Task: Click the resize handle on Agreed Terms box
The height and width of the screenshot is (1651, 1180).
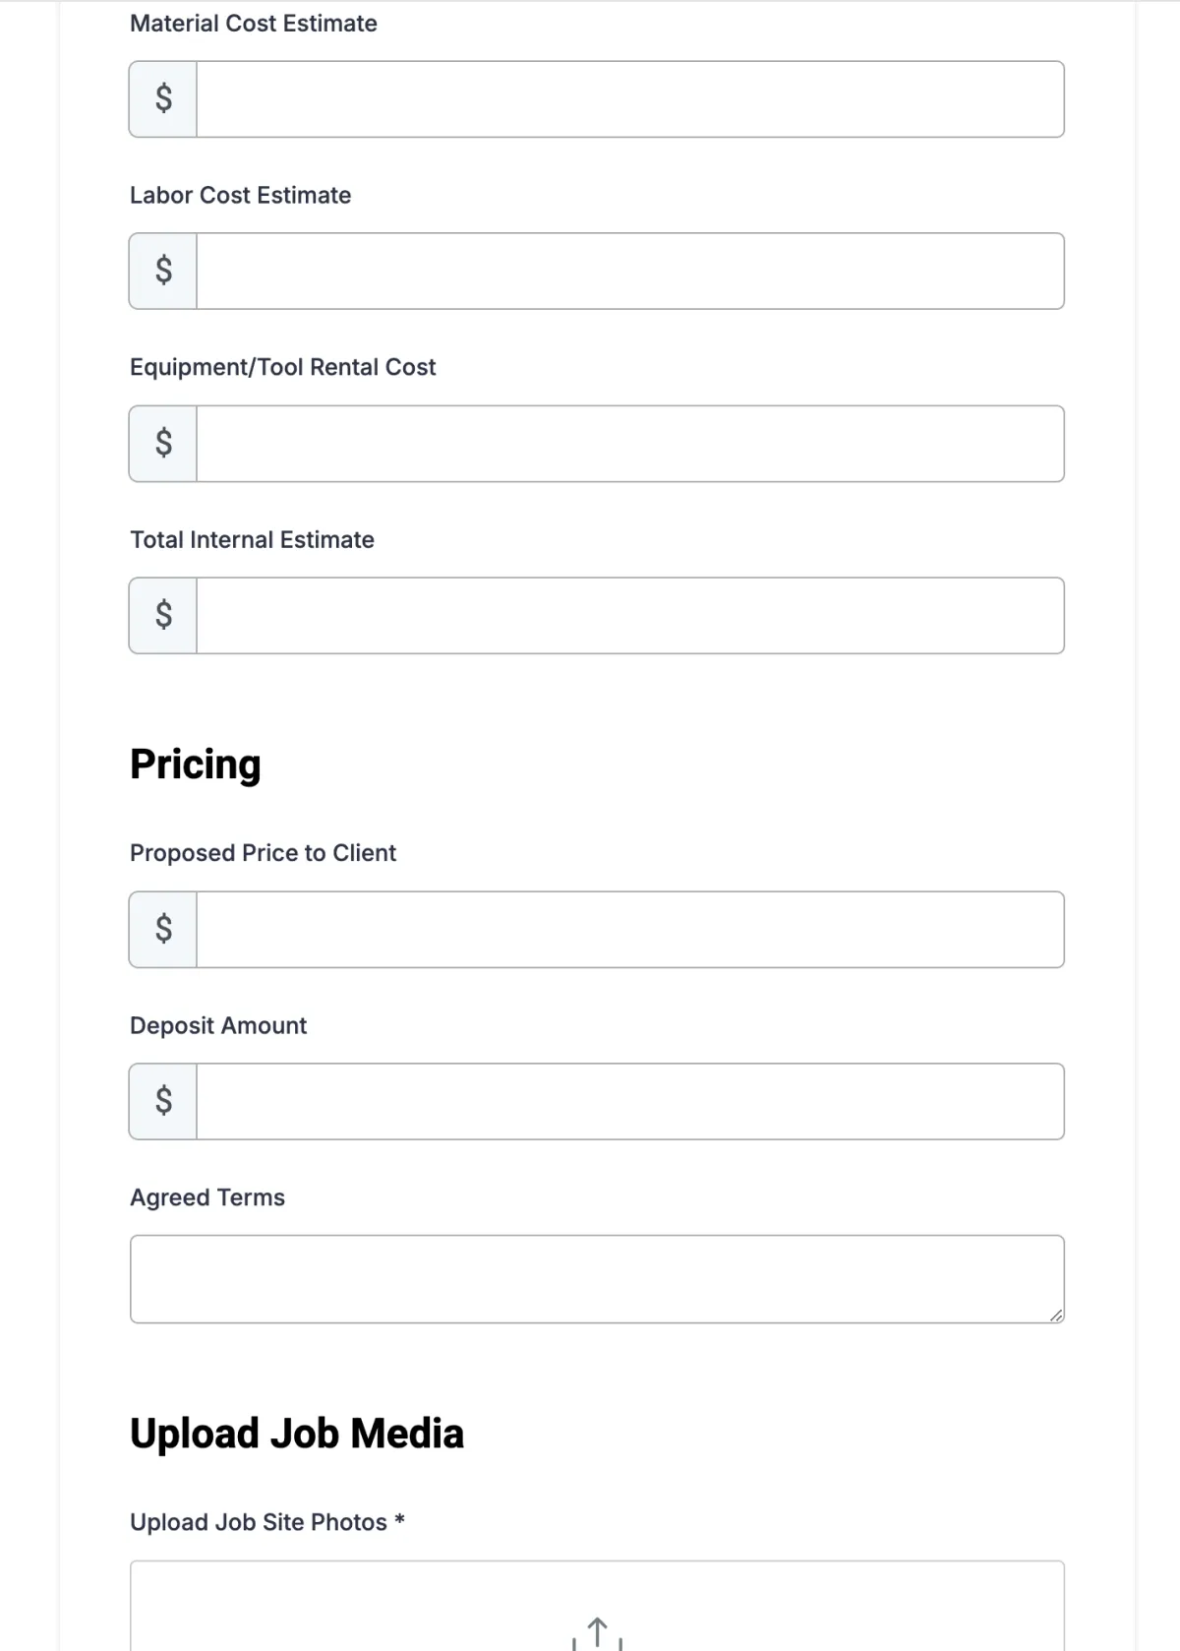Action: coord(1056,1315)
